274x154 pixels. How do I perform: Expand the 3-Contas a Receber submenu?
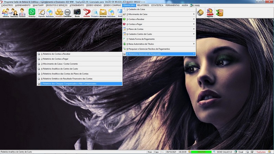[159, 19]
